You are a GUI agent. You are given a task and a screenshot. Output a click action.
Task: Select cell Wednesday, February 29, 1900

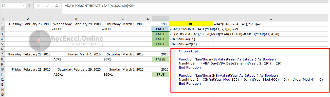click(x=76, y=24)
